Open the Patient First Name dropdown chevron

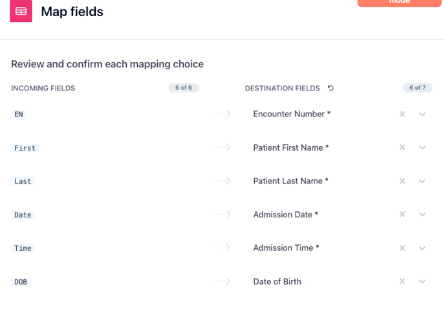click(x=422, y=147)
